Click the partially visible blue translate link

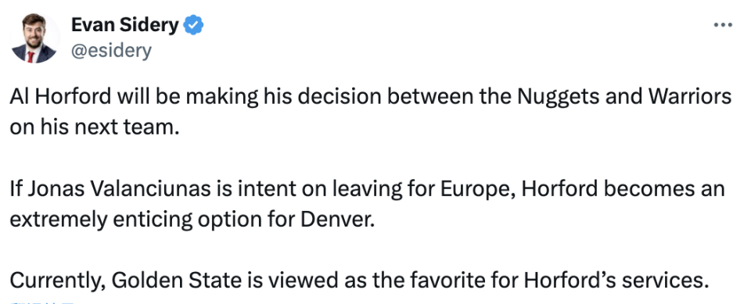pyautogui.click(x=43, y=302)
